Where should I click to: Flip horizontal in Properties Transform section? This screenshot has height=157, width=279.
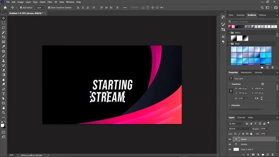[256, 98]
